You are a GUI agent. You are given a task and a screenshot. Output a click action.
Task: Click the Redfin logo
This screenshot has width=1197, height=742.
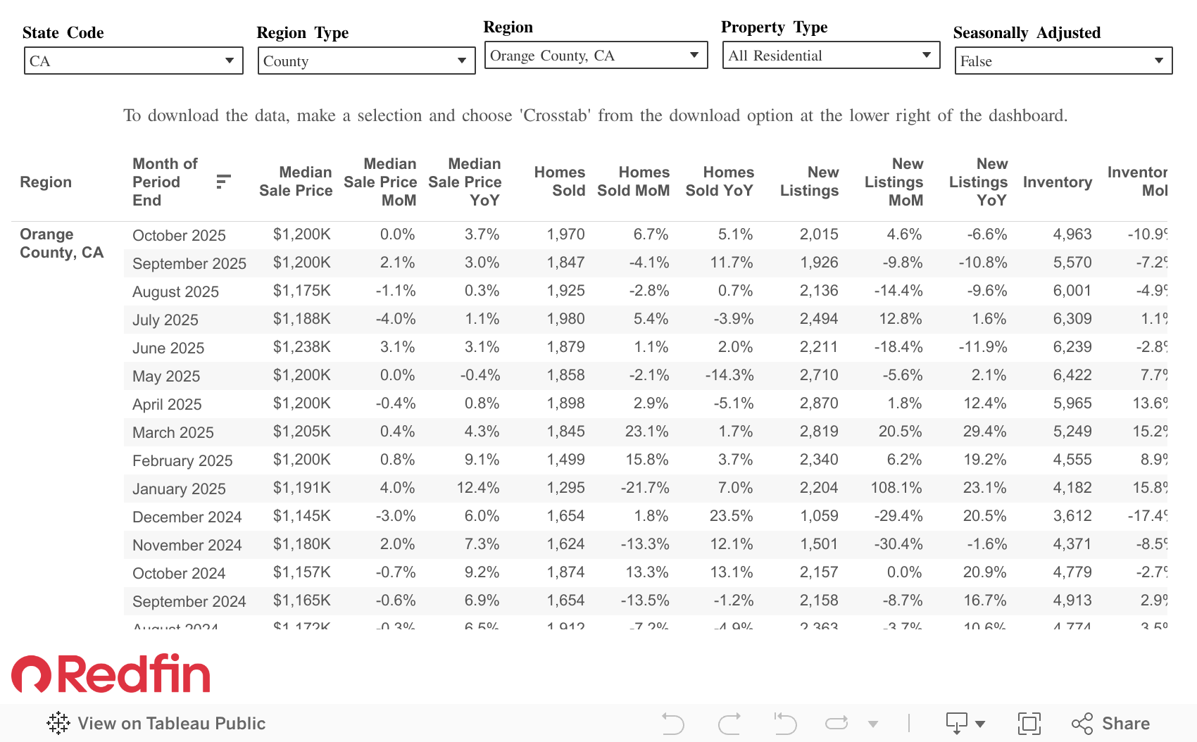pyautogui.click(x=111, y=674)
